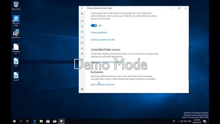Click the 'Controlled folder access' heading

pos(105,50)
